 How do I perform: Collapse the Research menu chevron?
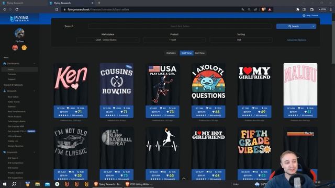click(x=35, y=91)
